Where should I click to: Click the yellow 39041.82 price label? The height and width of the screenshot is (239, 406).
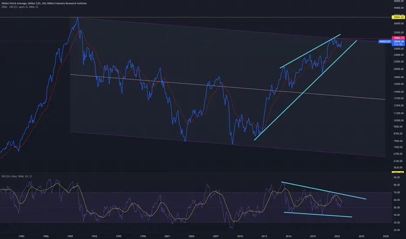tap(398, 17)
